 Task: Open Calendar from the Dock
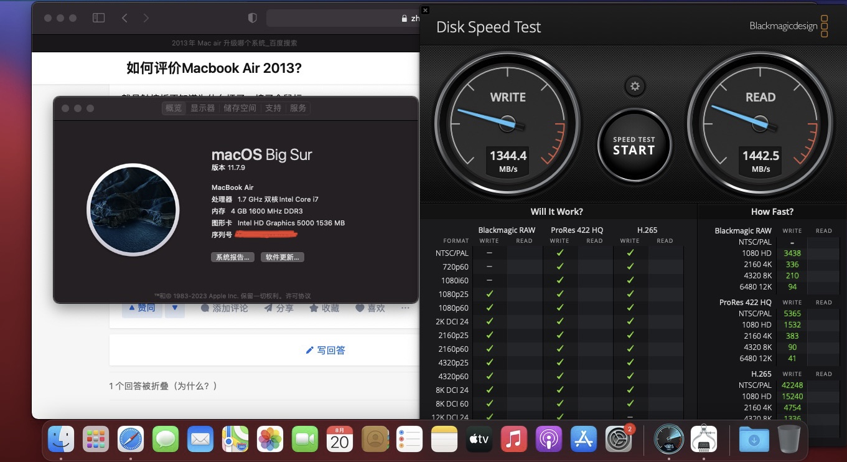340,440
